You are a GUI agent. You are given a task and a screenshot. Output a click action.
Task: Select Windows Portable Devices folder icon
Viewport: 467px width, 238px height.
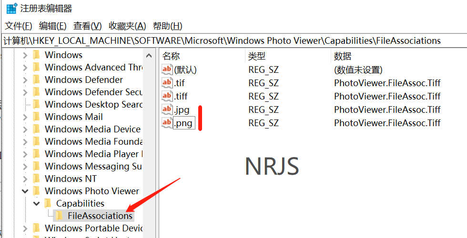pyautogui.click(x=36, y=228)
